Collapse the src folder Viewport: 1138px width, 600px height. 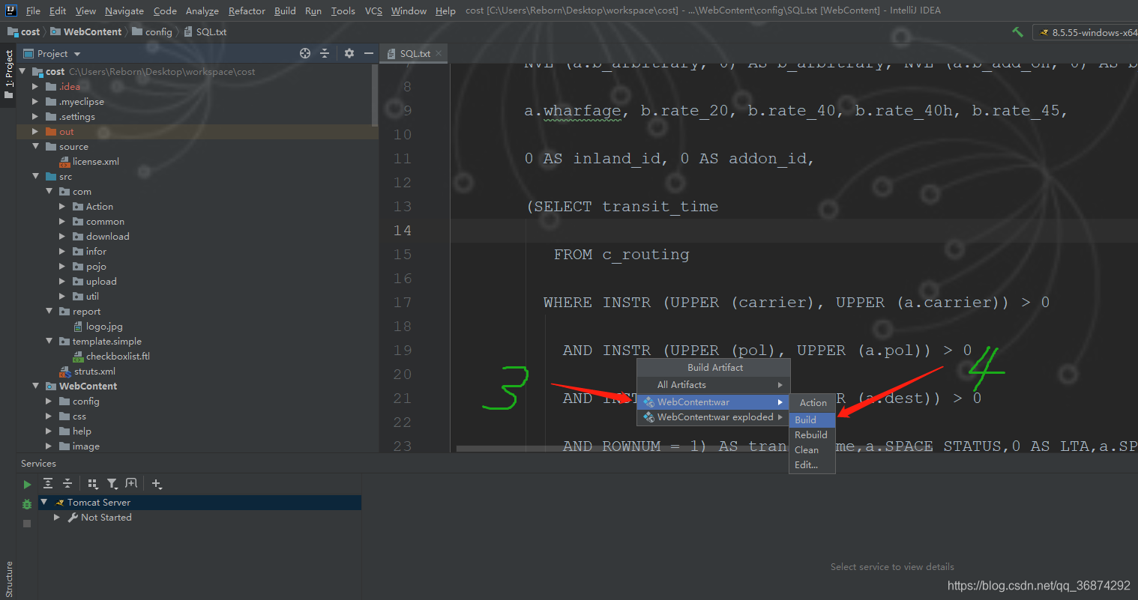35,176
